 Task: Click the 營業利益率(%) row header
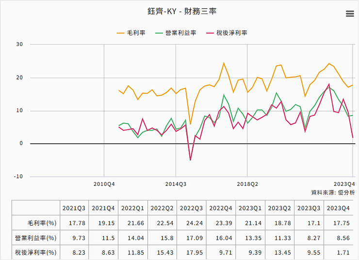[x=37, y=238]
